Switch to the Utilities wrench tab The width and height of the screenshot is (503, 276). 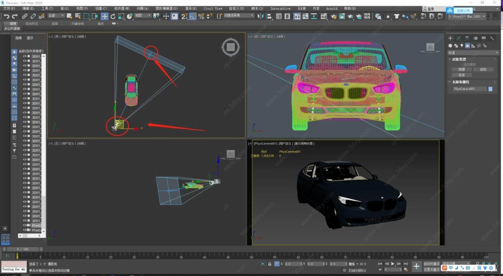pos(492,38)
